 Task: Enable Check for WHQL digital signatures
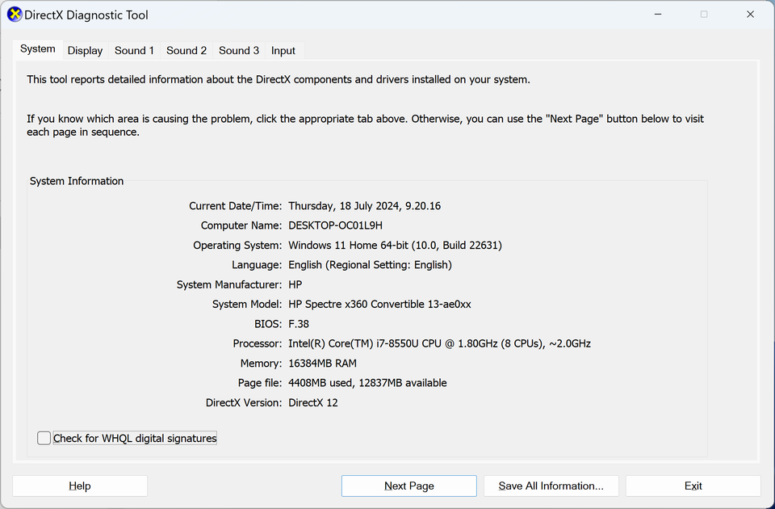[x=44, y=438]
